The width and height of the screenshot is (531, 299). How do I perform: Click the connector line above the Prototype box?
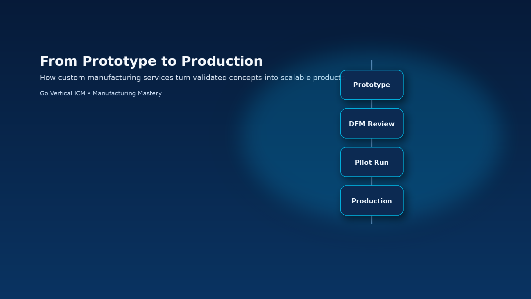coord(372,65)
